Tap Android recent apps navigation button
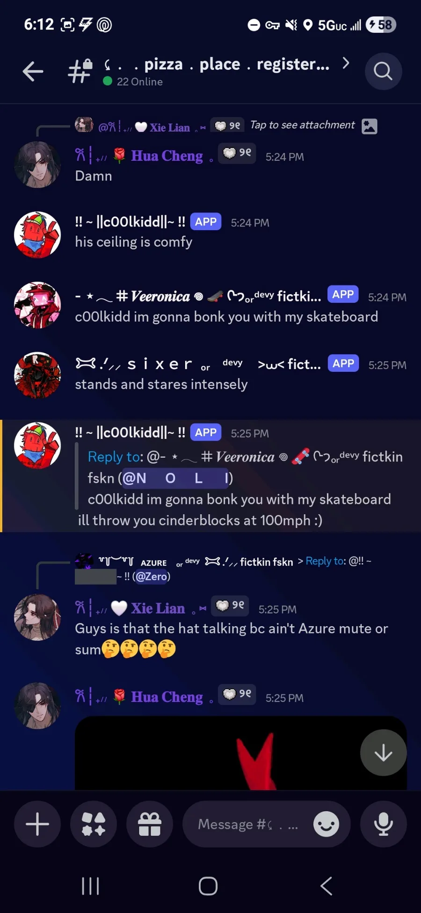This screenshot has height=913, width=421. 90,886
